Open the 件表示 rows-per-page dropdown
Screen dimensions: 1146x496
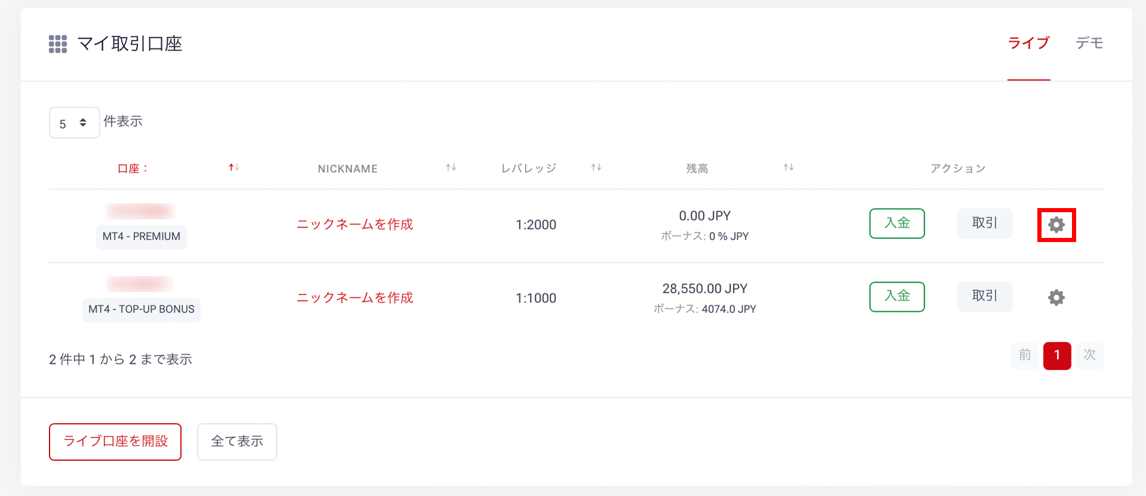click(x=74, y=123)
